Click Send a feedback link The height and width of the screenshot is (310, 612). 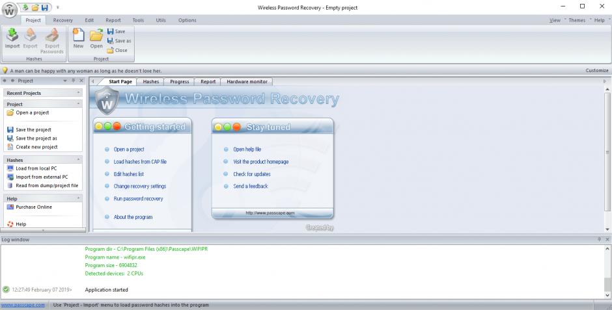(251, 186)
